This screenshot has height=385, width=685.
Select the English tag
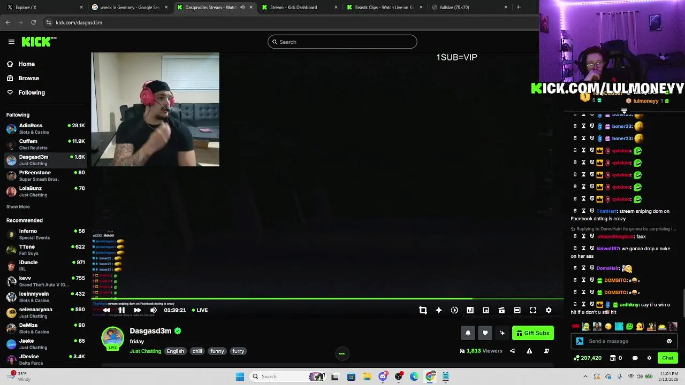tap(175, 351)
